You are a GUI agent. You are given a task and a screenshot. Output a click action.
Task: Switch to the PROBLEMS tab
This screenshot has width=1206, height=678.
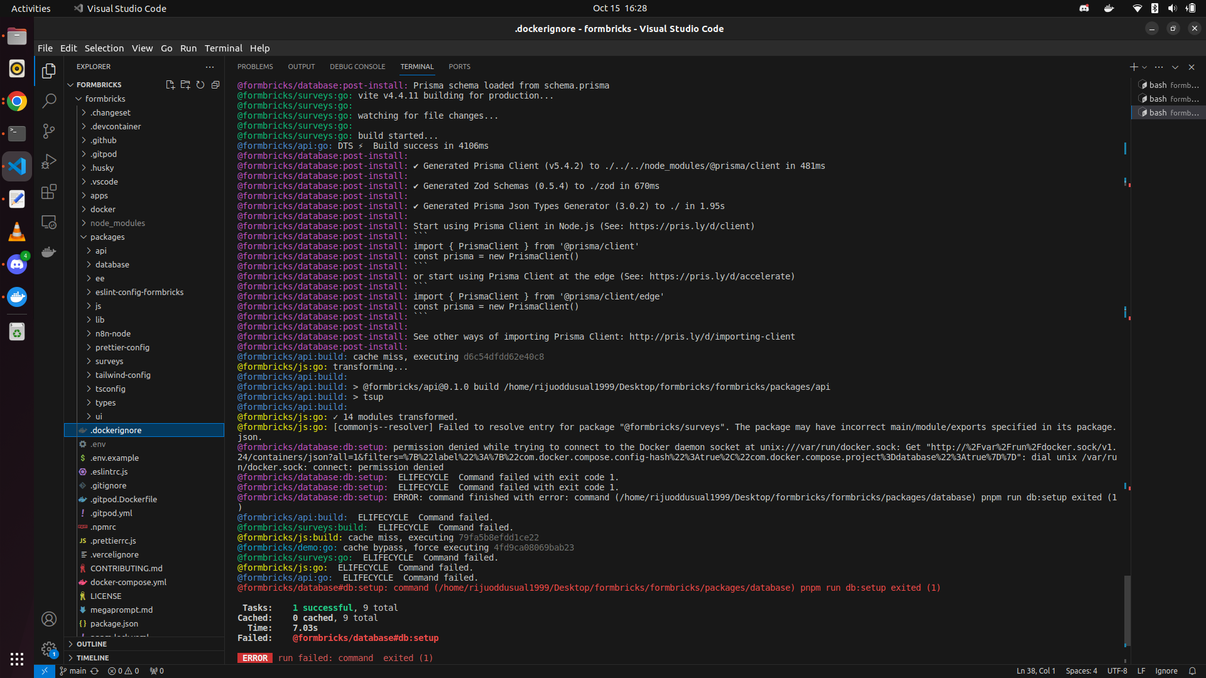coord(255,67)
